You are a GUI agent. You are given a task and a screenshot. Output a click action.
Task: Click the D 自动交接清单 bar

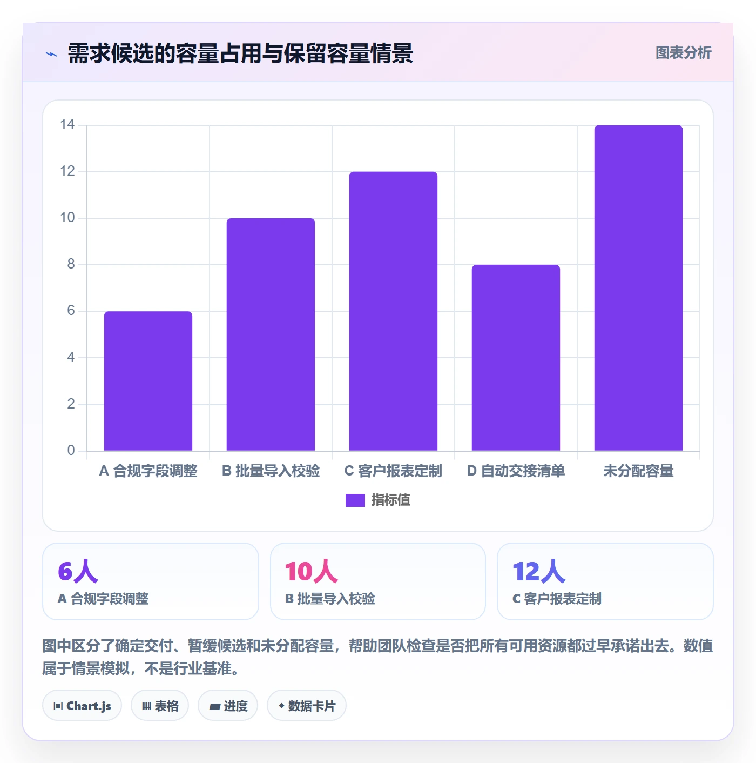(x=516, y=358)
